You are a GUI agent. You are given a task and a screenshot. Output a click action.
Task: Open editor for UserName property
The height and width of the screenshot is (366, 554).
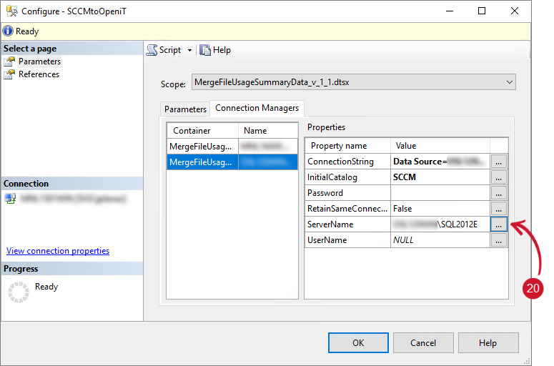click(x=498, y=240)
